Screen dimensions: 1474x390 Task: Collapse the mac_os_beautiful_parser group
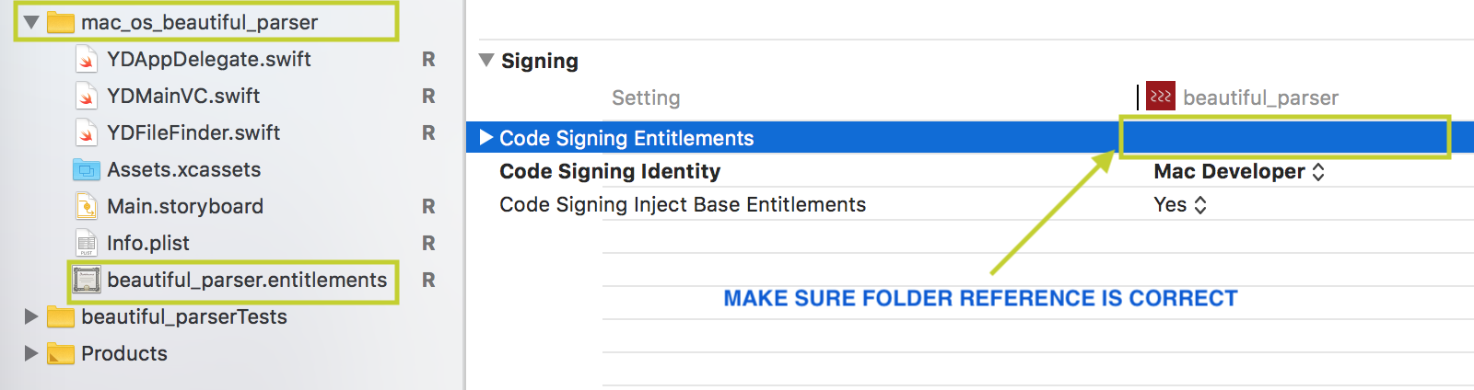31,22
